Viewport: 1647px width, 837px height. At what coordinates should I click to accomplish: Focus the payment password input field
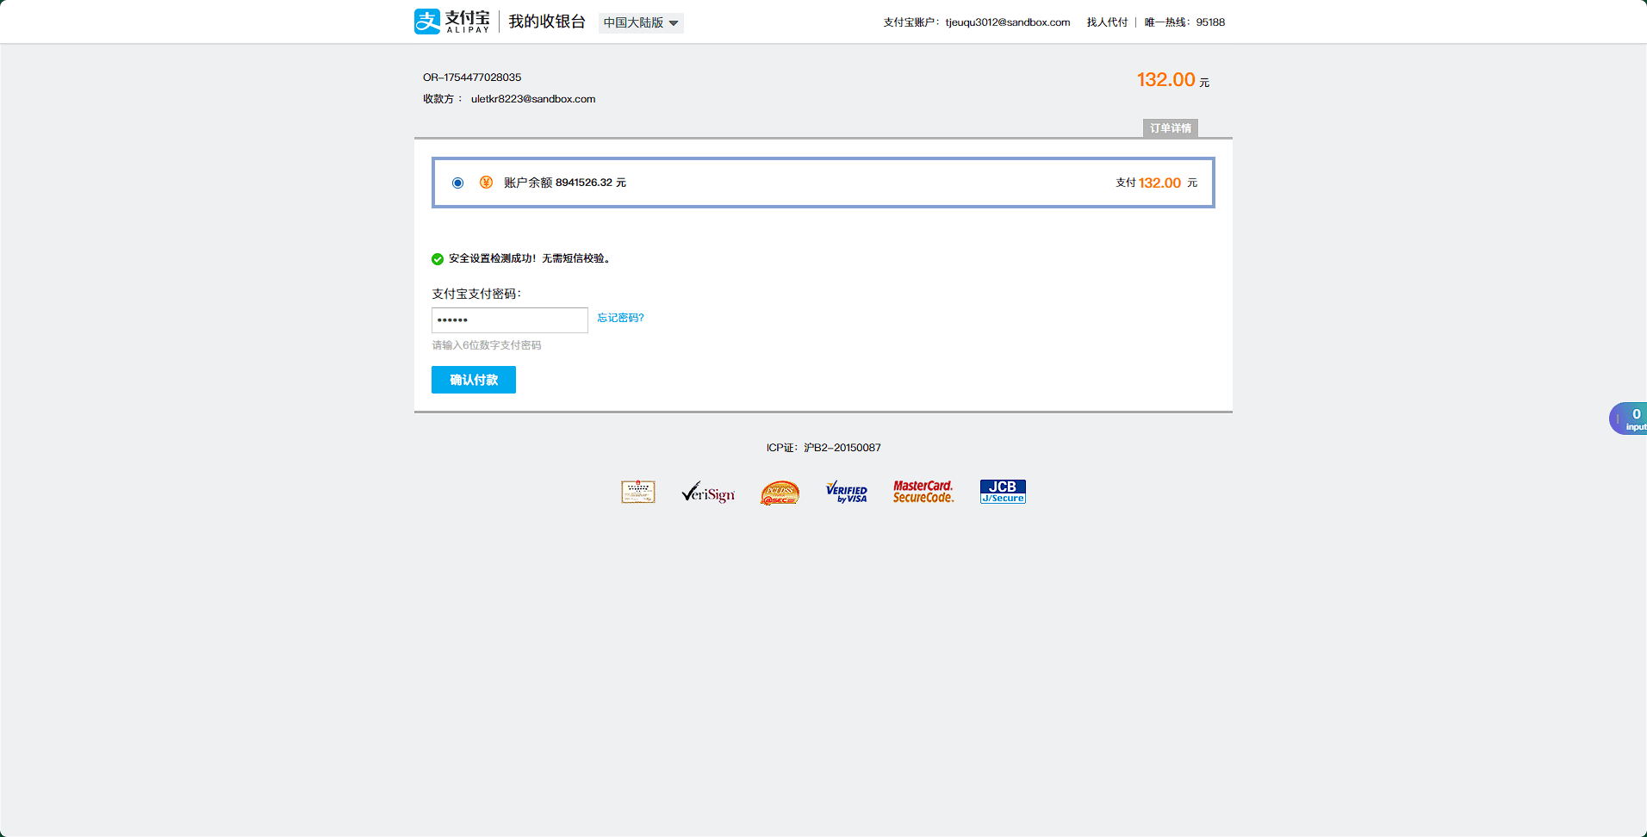[x=509, y=320]
